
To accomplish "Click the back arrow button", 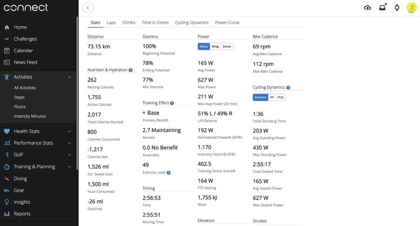I will (x=88, y=7).
